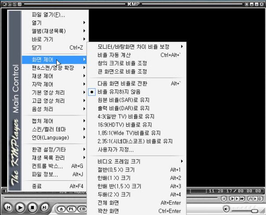The height and width of the screenshot is (215, 266).
Task: Select 원본 비율(SAR)로 유지 option
Action: (x=137, y=100)
